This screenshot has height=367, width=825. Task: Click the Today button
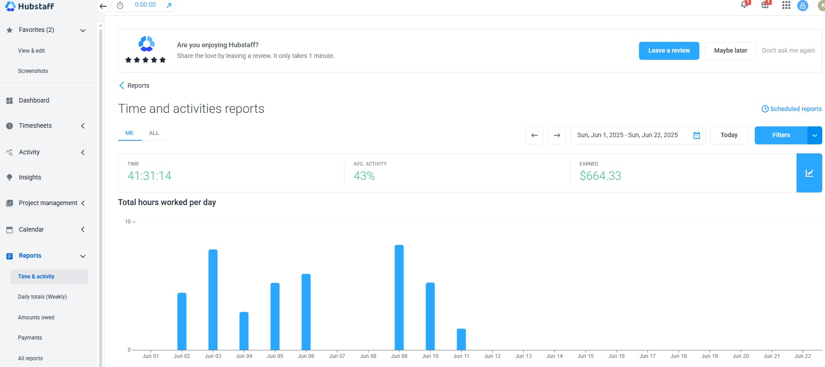729,135
